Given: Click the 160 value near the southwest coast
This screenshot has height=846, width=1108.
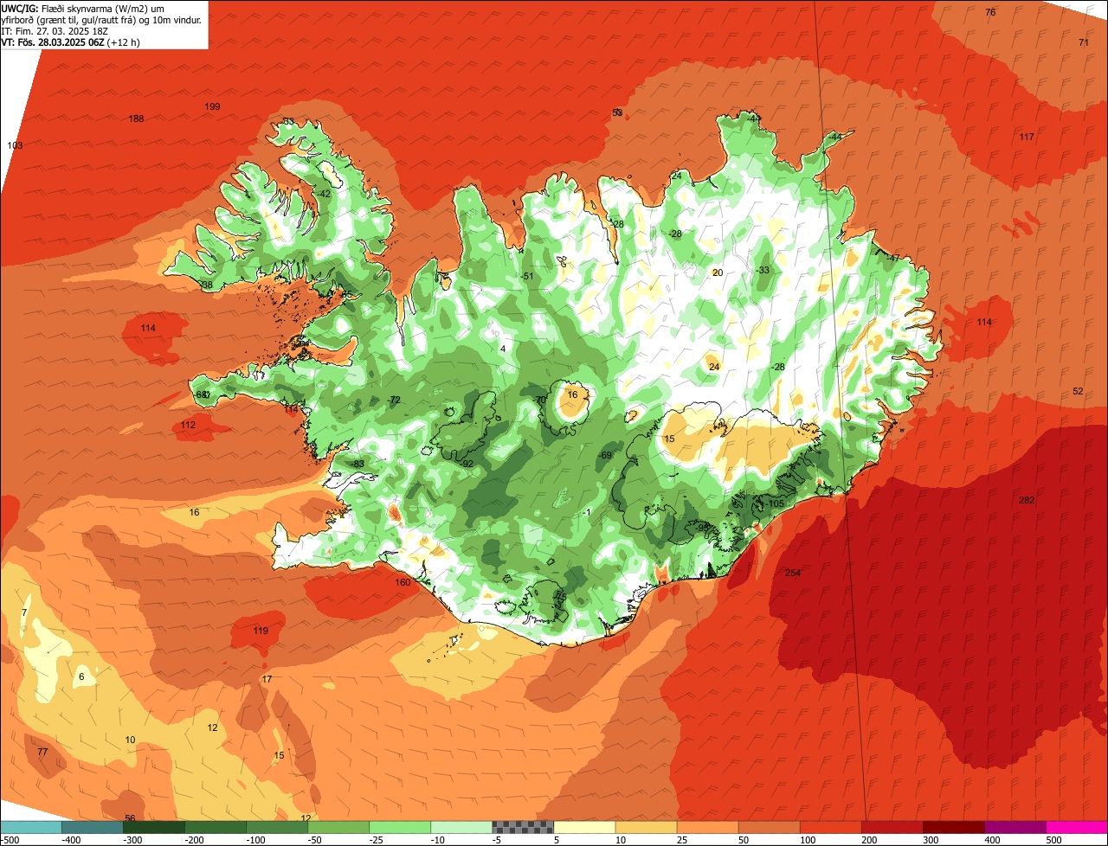Looking at the screenshot, I should [x=403, y=582].
